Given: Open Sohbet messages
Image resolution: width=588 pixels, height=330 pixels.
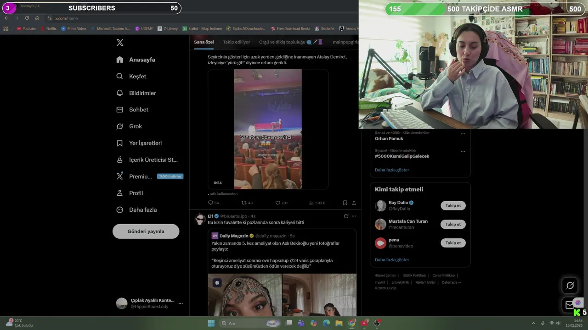Looking at the screenshot, I should click(132, 110).
